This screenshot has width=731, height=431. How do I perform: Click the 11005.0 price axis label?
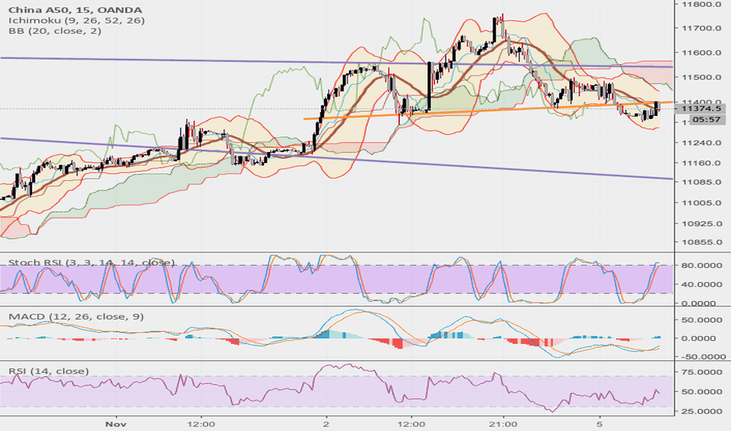701,203
